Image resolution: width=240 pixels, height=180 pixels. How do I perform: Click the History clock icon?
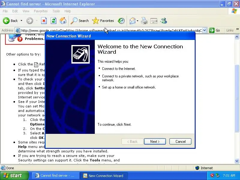tap(121, 21)
